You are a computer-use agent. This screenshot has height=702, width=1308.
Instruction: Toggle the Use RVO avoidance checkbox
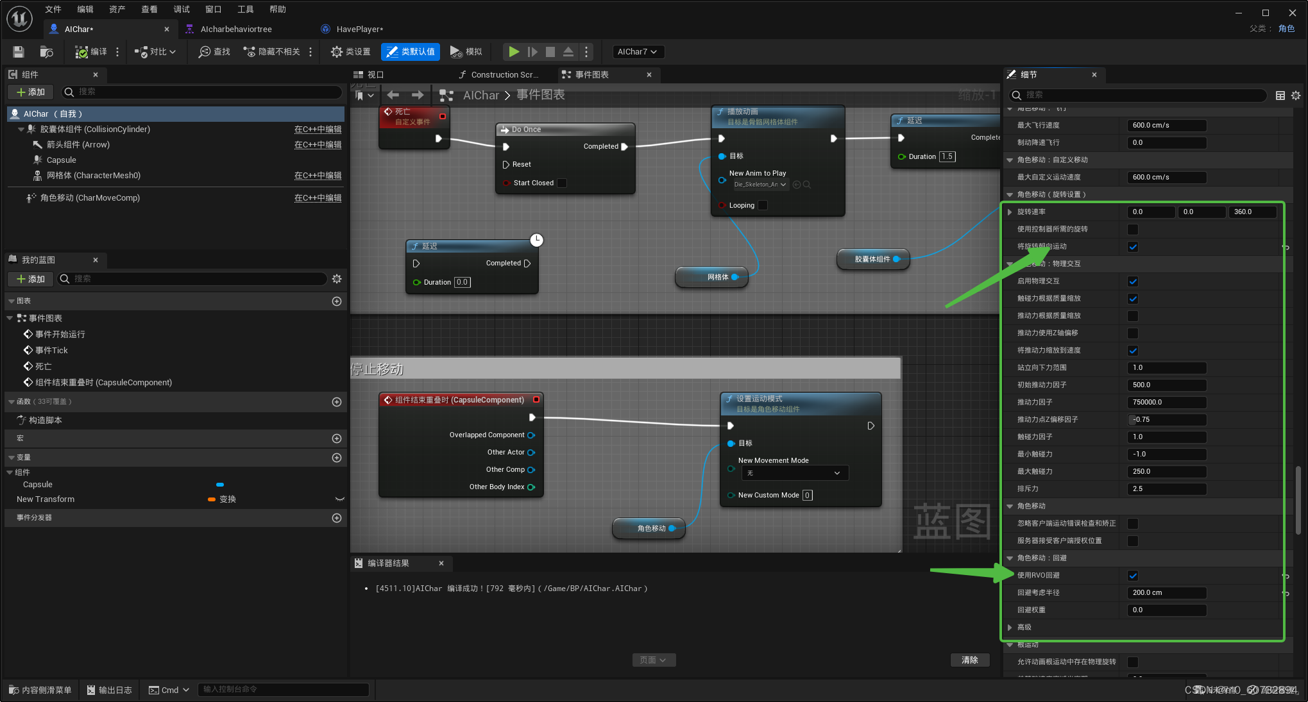pos(1133,576)
